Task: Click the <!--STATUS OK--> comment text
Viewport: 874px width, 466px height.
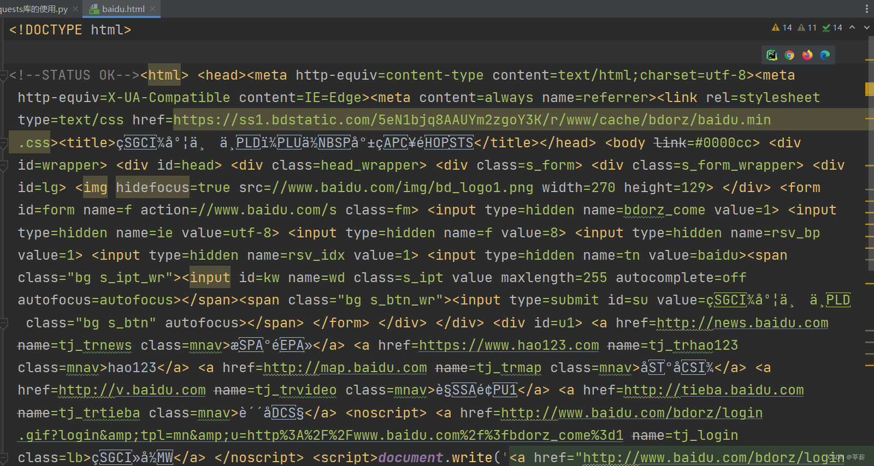Action: [75, 75]
